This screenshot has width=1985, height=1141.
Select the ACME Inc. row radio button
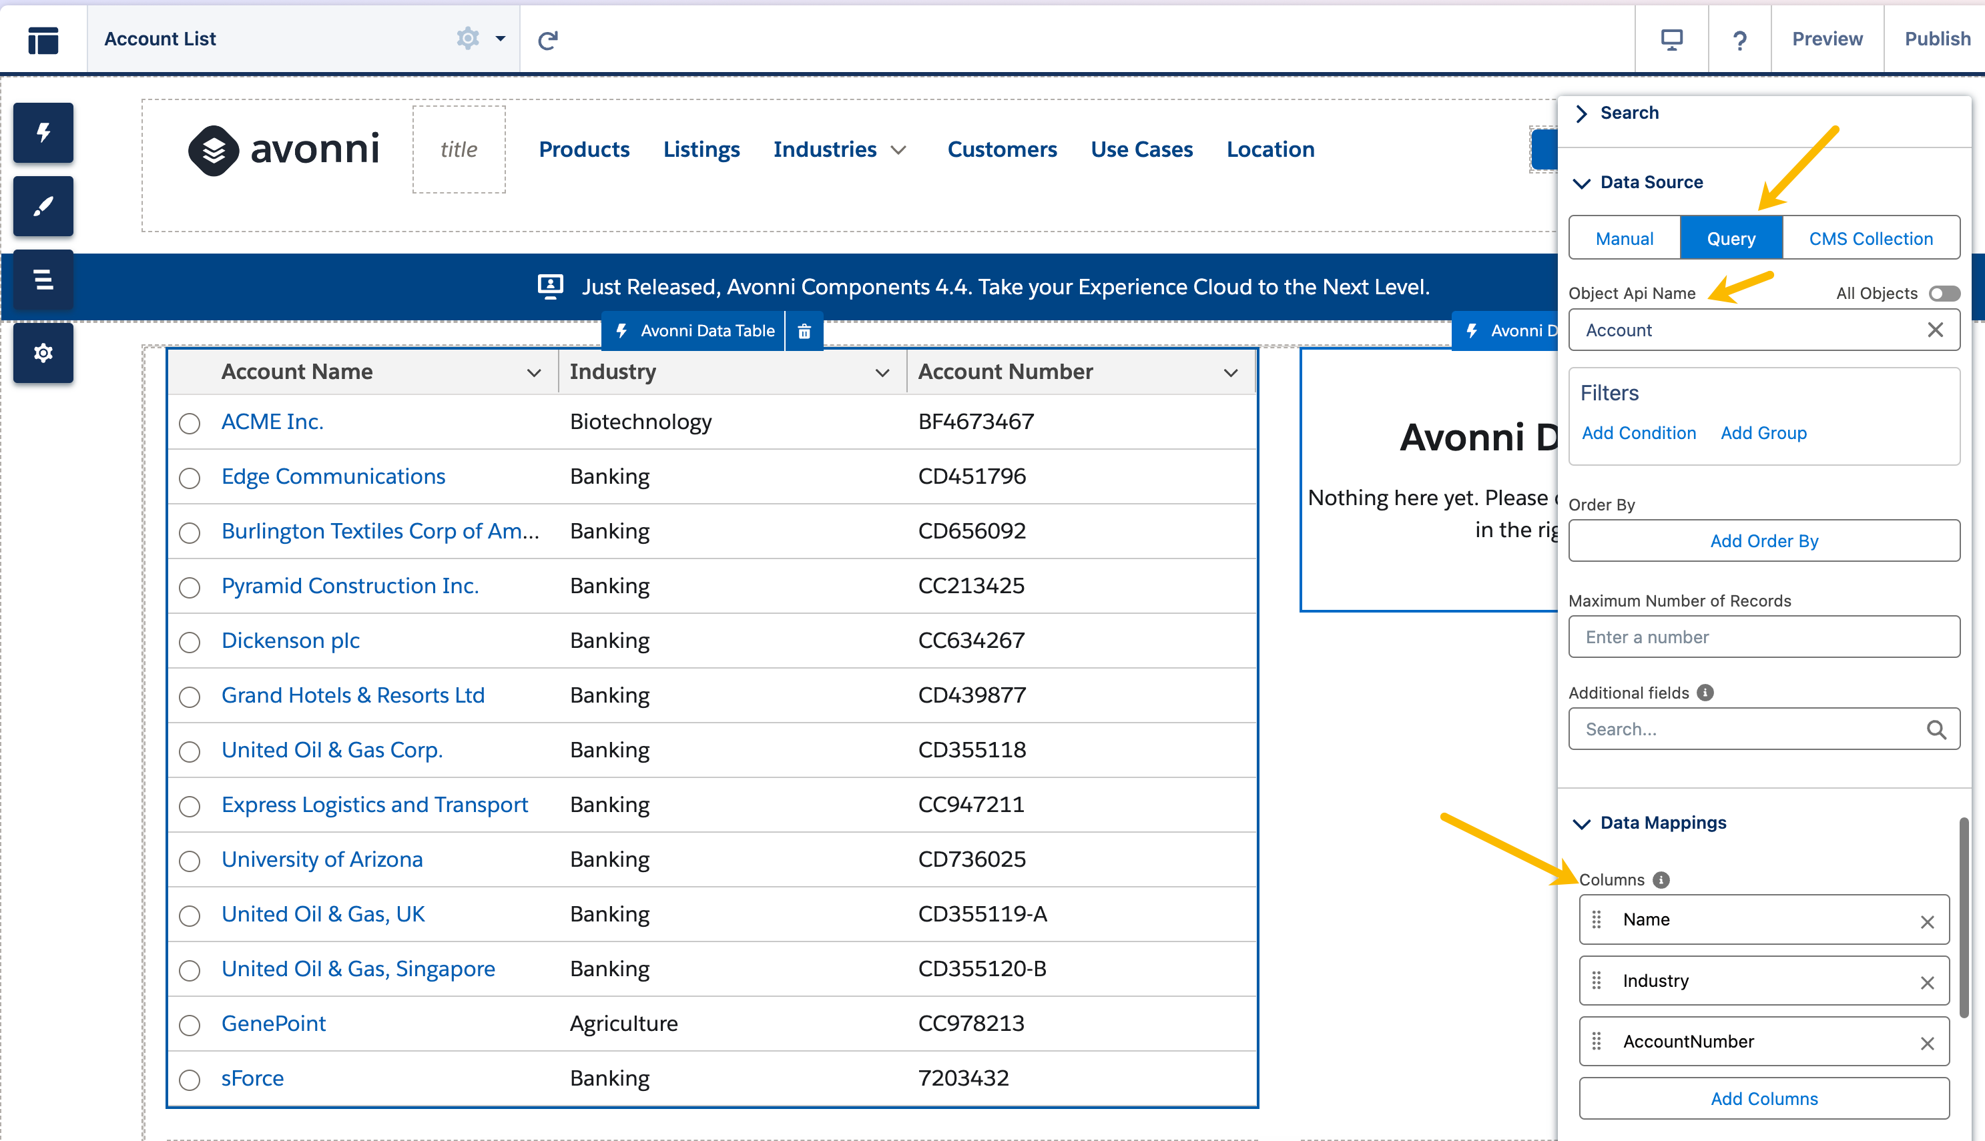click(189, 423)
